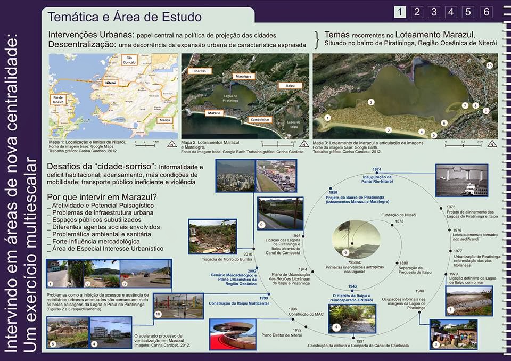Select the Niterói label on Mapa 1
Viewport: 511px width, 361px height.
coord(111,83)
